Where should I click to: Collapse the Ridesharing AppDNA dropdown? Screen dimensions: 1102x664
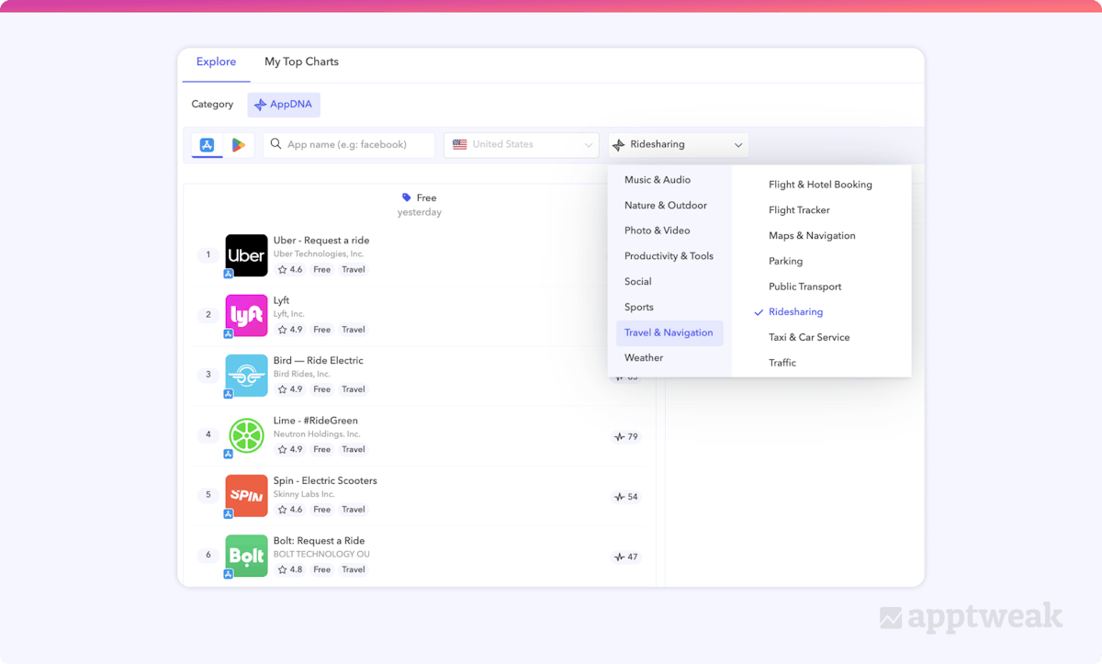pos(678,144)
